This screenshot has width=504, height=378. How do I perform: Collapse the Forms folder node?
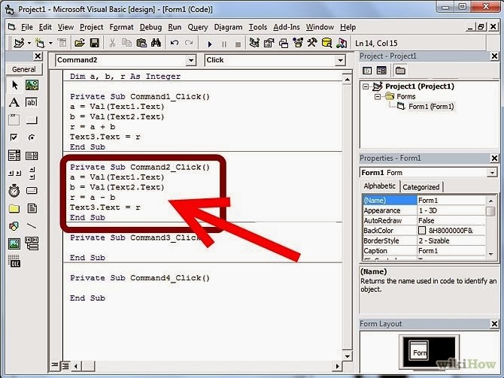pos(378,96)
